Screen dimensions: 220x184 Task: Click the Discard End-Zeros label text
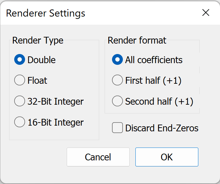[162, 128]
